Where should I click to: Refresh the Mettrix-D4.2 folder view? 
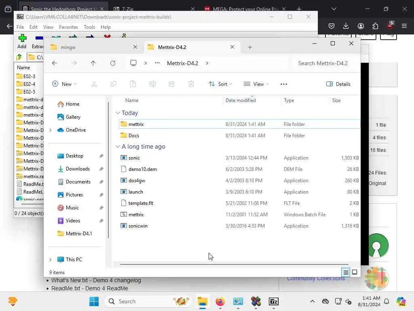point(113,63)
